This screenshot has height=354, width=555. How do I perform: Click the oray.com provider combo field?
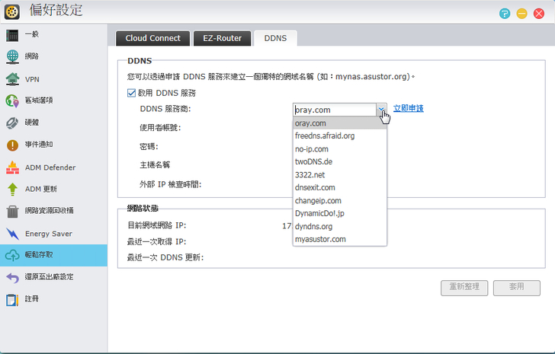(x=335, y=110)
